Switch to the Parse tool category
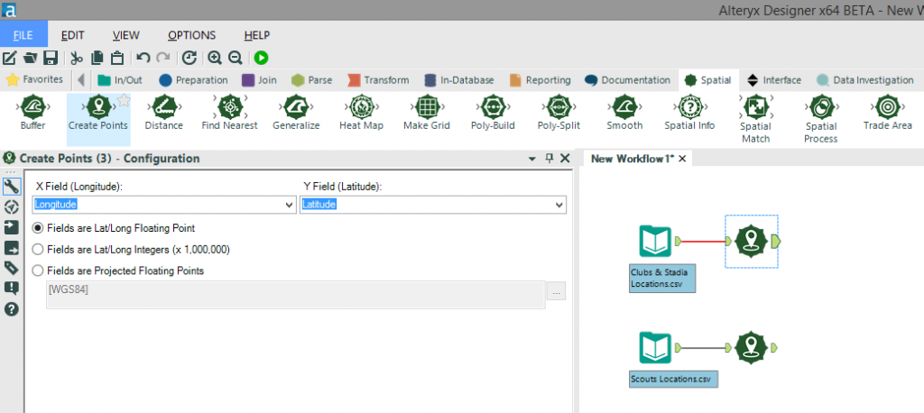Image resolution: width=924 pixels, height=413 pixels. click(x=311, y=80)
